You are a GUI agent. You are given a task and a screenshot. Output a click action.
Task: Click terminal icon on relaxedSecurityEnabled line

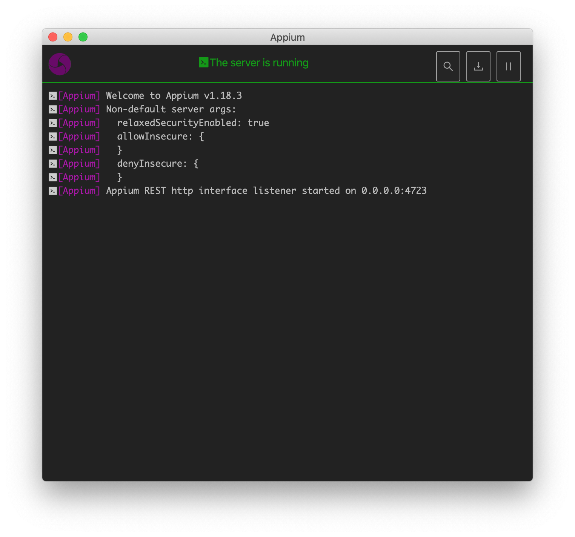(x=53, y=123)
